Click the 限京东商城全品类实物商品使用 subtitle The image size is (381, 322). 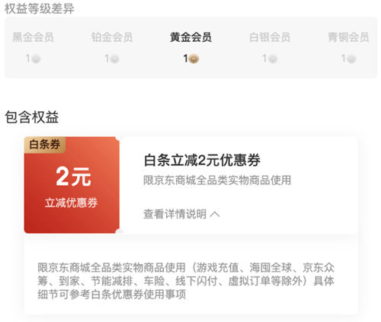click(x=217, y=180)
